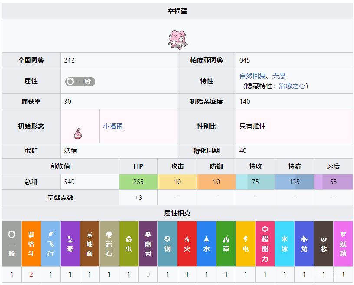354x285 pixels.
Task: Click the 总和 label
Action: pyautogui.click(x=31, y=182)
